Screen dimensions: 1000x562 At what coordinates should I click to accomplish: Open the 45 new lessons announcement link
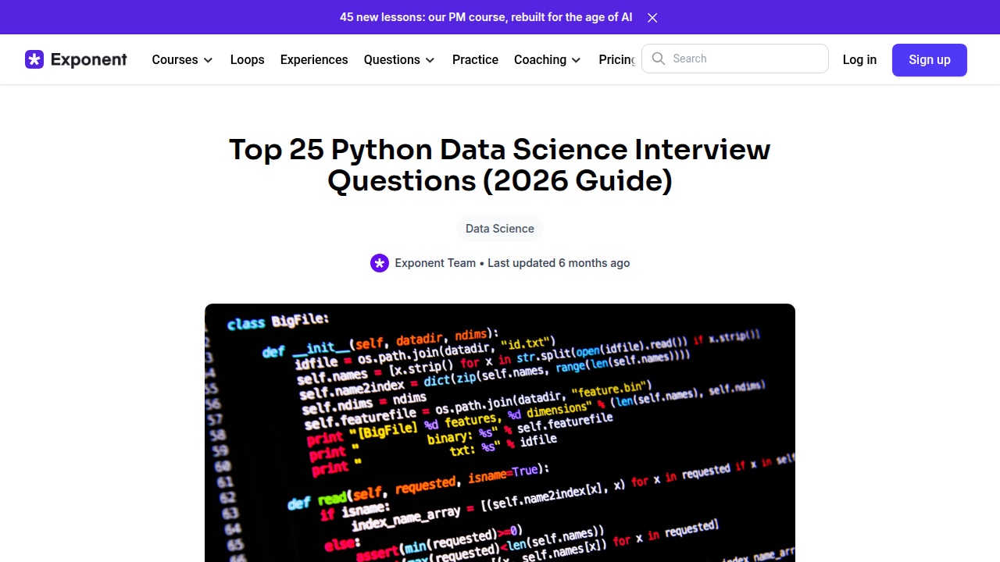[x=486, y=17]
